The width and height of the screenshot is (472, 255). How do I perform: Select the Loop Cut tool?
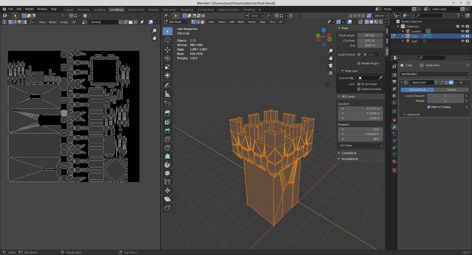(167, 139)
